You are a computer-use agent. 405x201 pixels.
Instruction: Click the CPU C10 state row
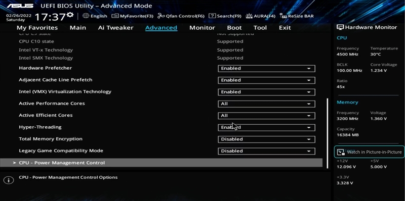161,41
